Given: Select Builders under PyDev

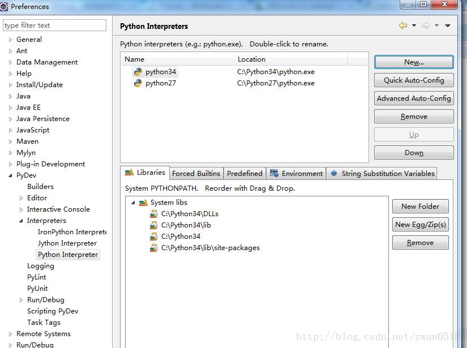Looking at the screenshot, I should coord(41,187).
